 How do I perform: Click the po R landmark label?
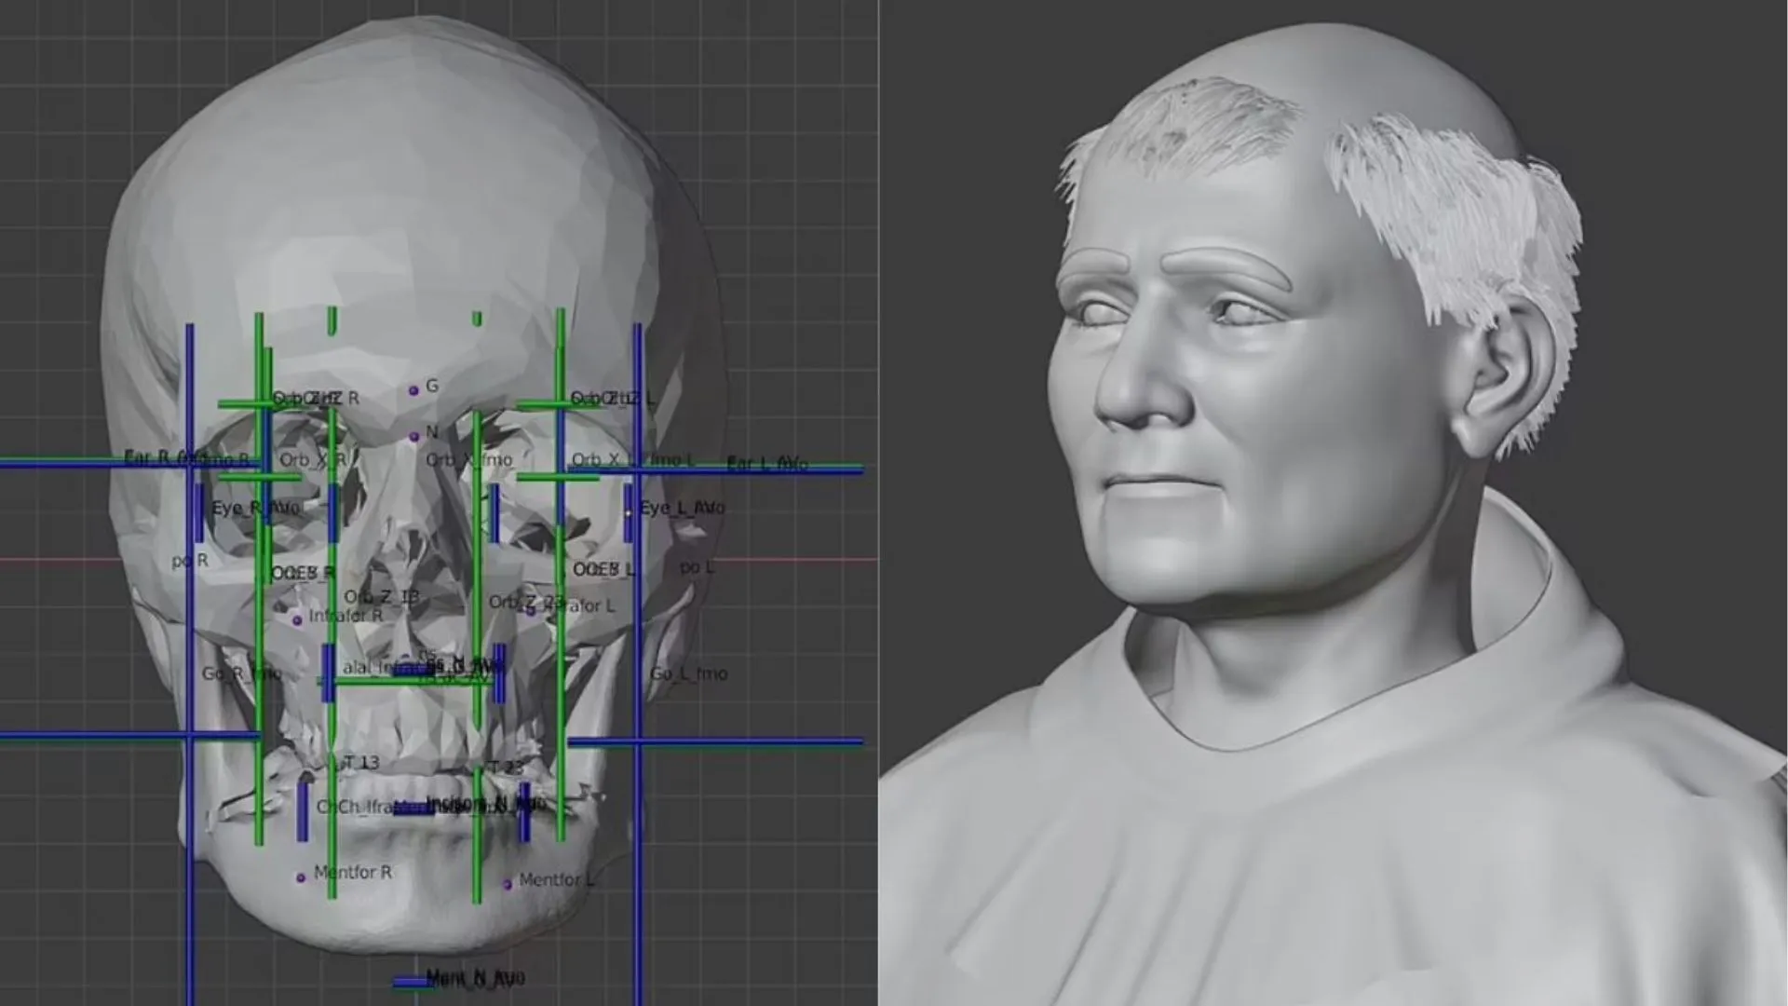[x=190, y=561]
